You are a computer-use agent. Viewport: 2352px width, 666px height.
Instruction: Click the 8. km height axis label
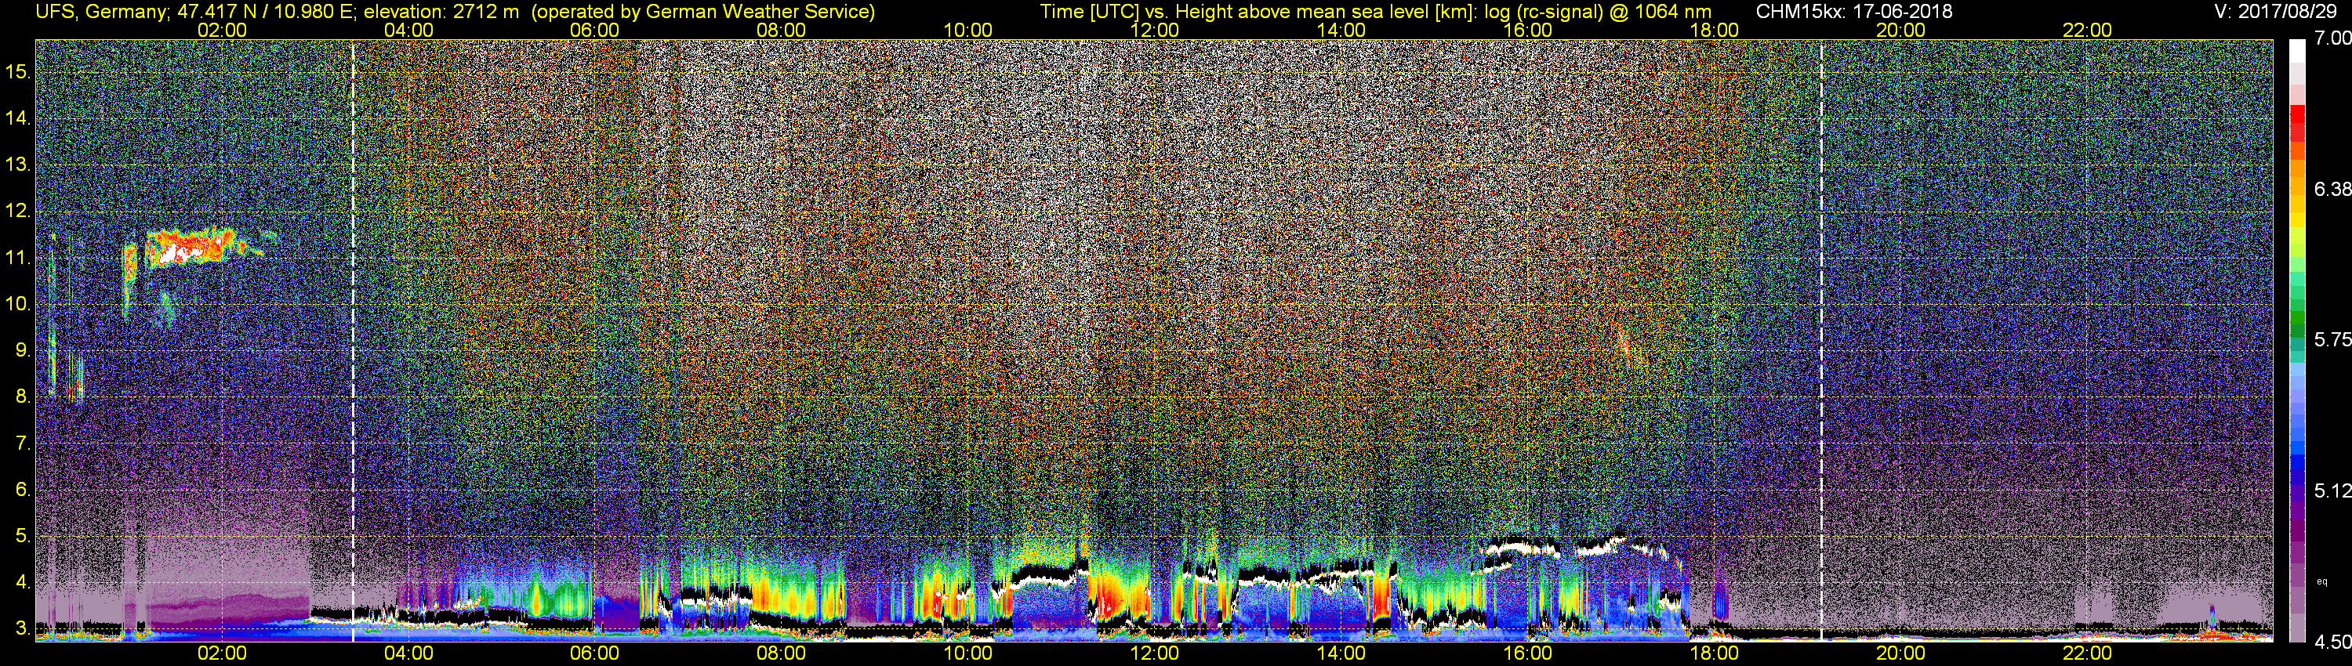tap(22, 396)
